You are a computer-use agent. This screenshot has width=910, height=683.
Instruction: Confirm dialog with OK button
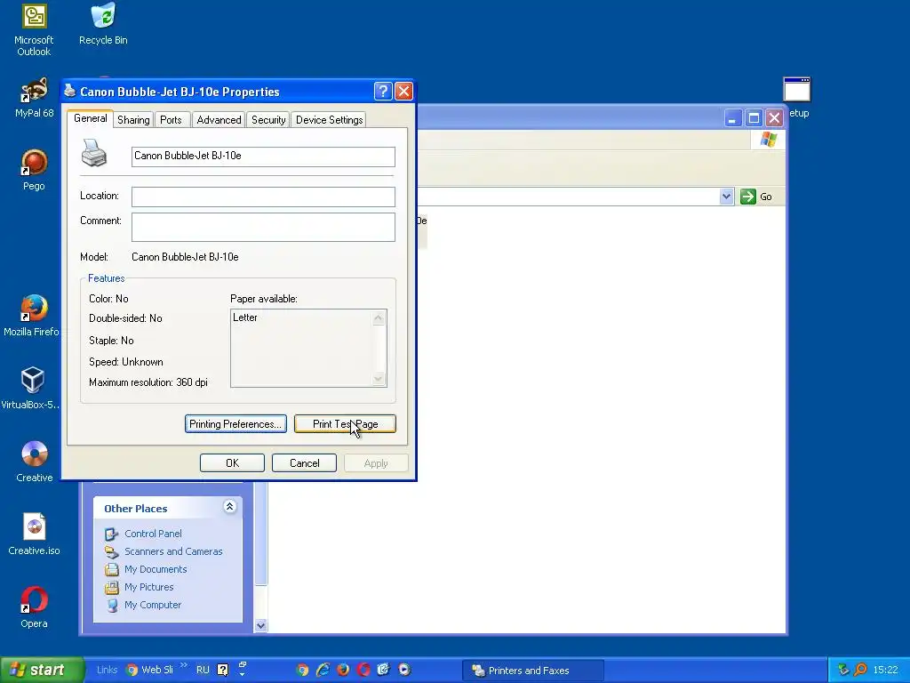coord(232,462)
